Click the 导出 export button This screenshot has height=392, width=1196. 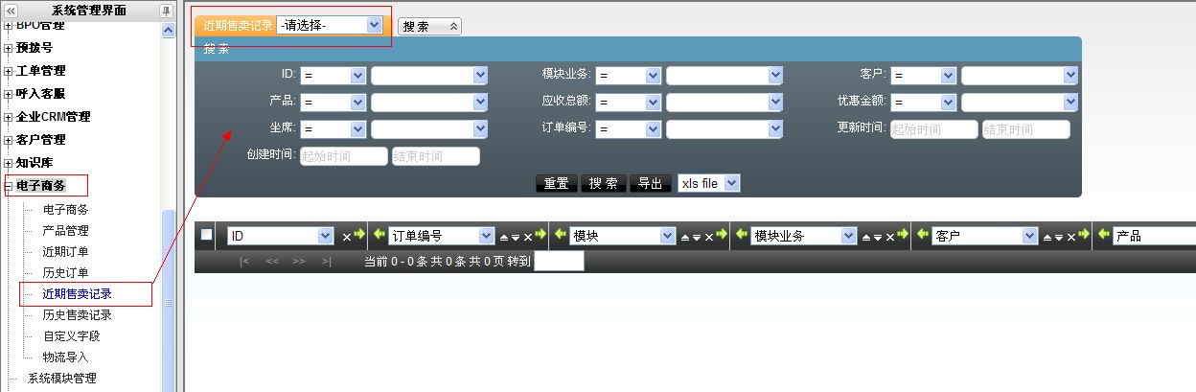650,184
